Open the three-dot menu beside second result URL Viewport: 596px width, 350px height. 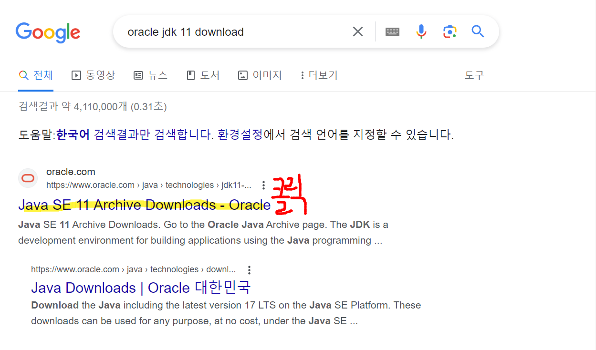[x=249, y=269]
